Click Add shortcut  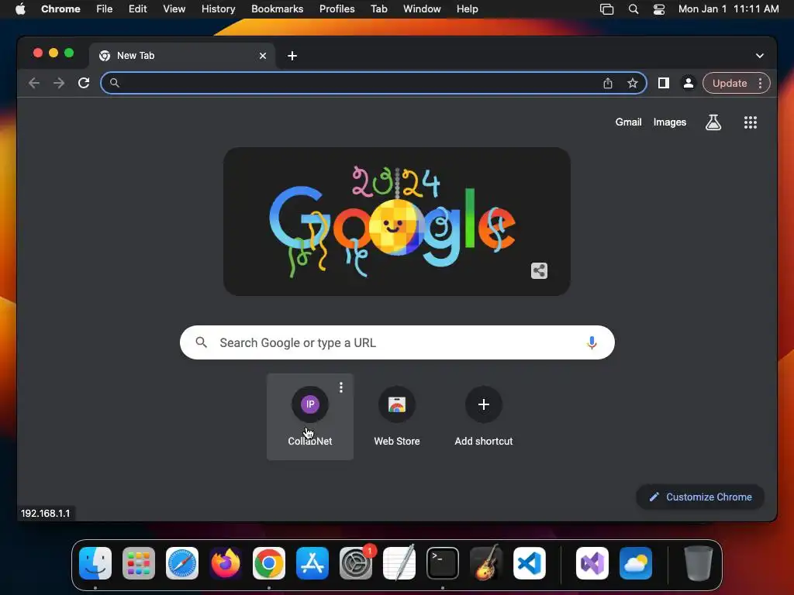coord(484,416)
